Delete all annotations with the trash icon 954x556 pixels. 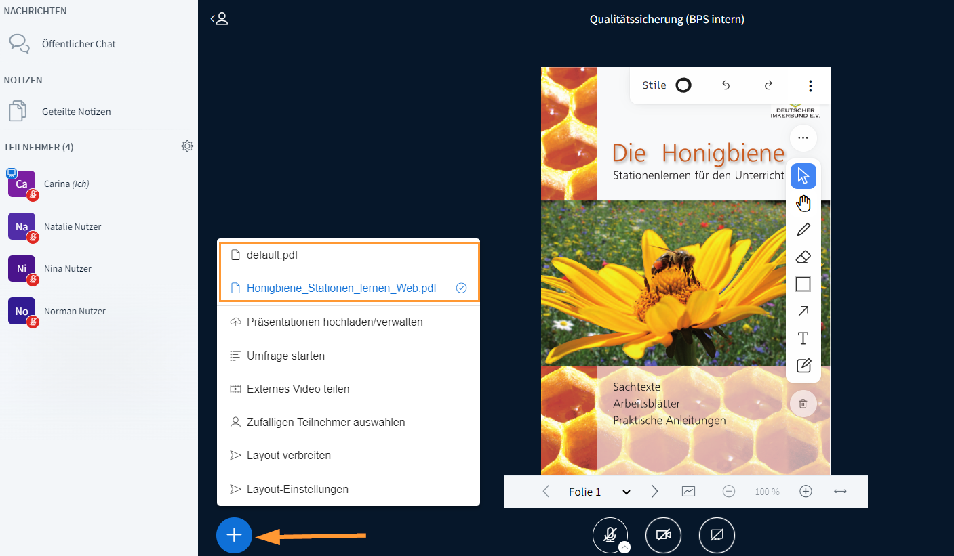click(x=803, y=404)
